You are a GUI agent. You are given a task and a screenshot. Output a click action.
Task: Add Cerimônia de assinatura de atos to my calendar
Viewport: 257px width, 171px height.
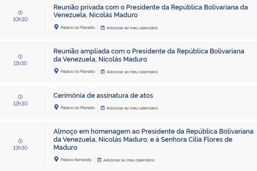(x=132, y=108)
